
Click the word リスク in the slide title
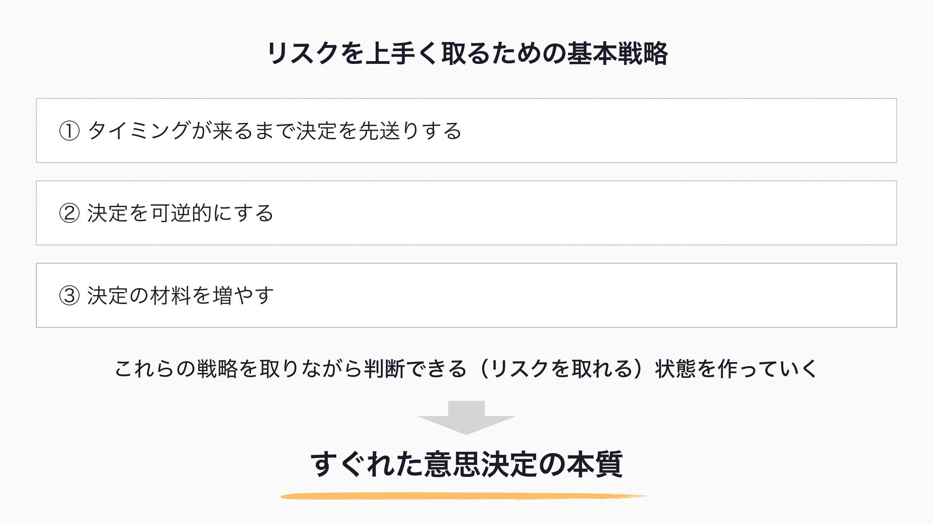(x=303, y=53)
